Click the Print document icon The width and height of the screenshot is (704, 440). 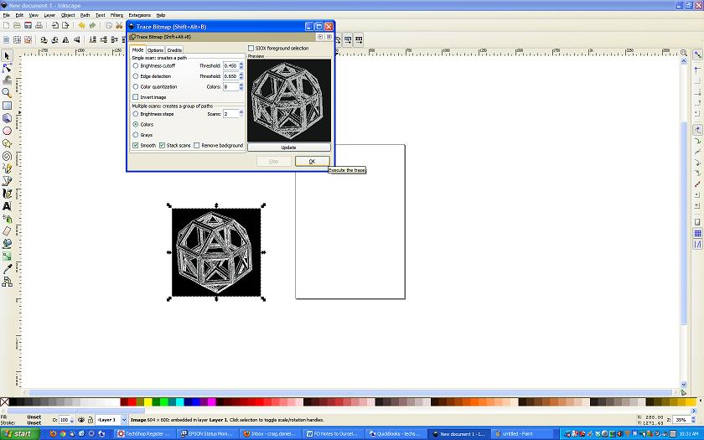point(39,26)
